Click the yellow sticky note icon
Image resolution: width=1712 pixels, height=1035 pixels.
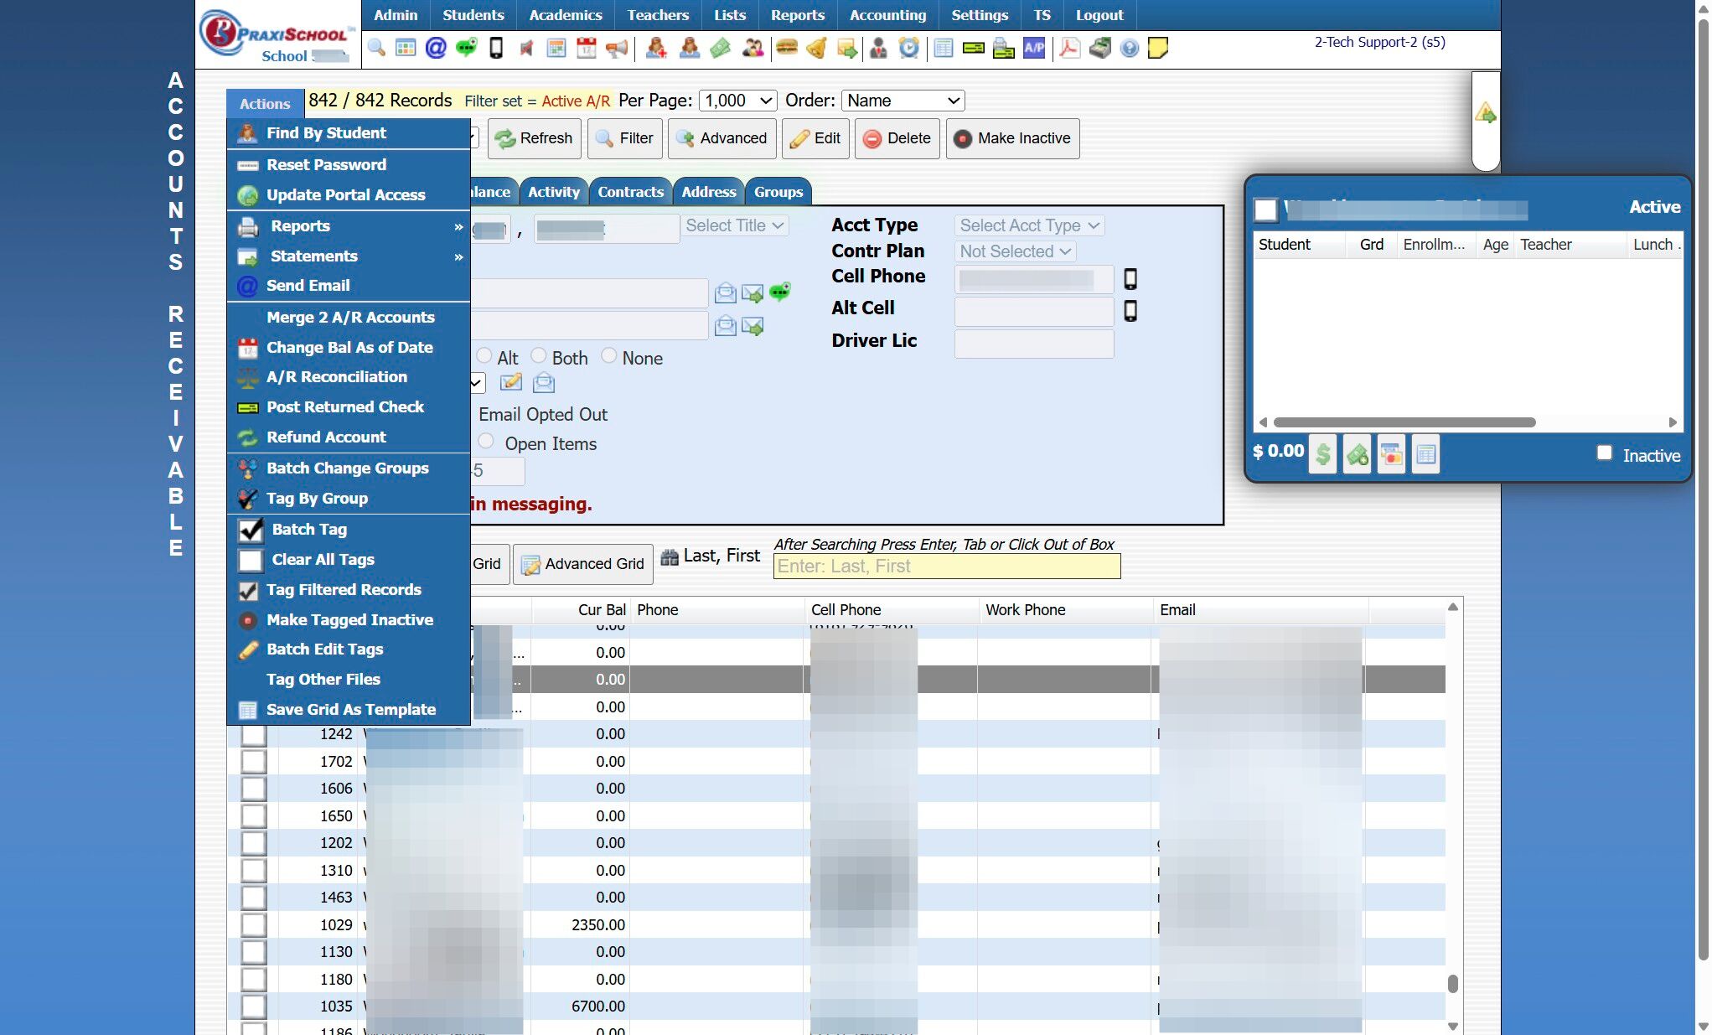1158,48
